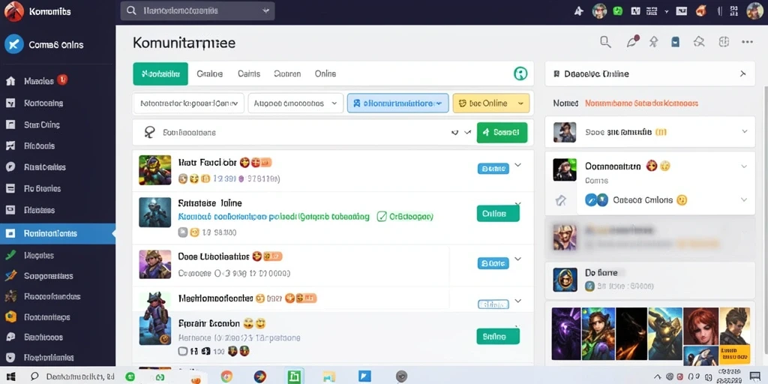Screen dimensions: 768x384
Task: Click the skull icon beside Baohtooos
Action: pyautogui.click(x=10, y=337)
